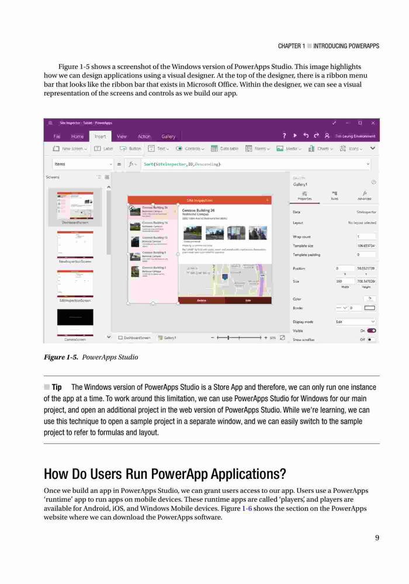409x584 pixels.
Task: Zoom in with the plus icon
Action: pyautogui.click(x=266, y=338)
